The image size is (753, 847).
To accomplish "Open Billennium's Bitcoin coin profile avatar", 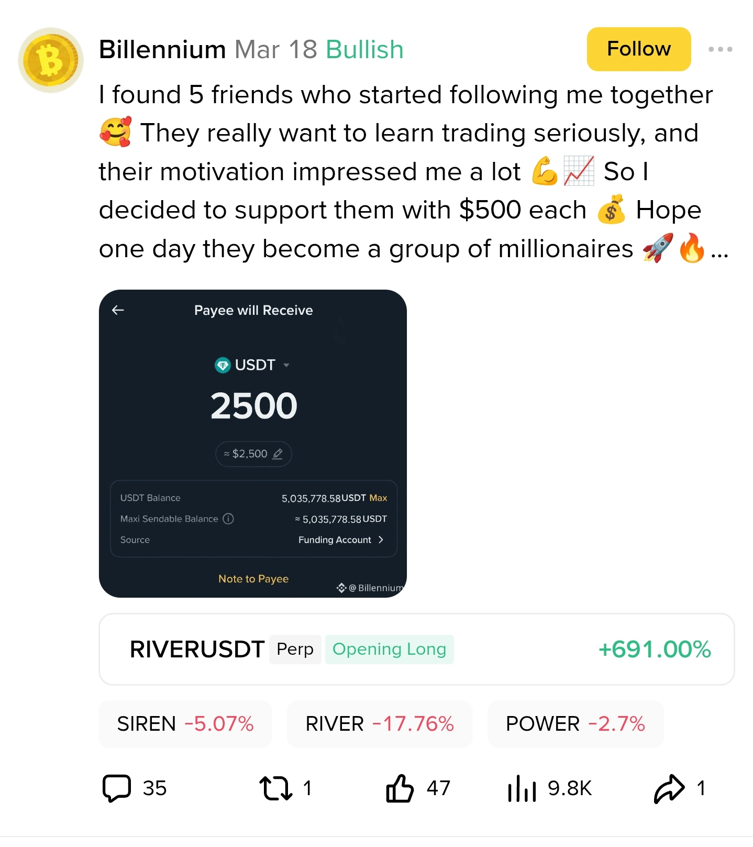I will pyautogui.click(x=51, y=60).
